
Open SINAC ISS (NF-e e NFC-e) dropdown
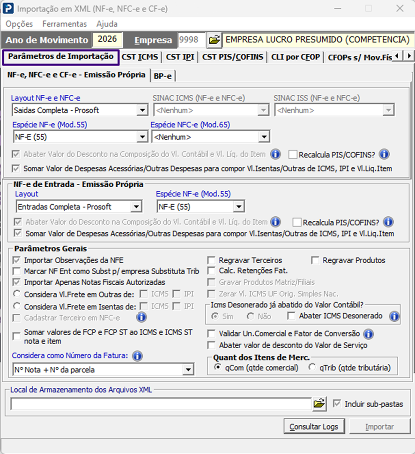[x=334, y=110]
